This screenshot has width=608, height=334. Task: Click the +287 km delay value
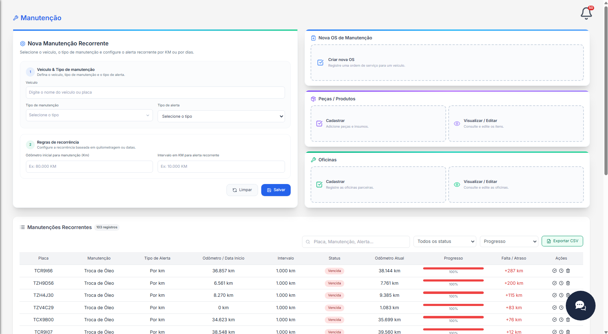click(x=514, y=271)
